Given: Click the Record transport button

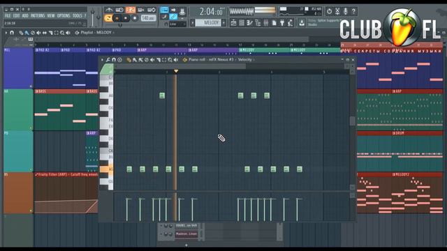Looking at the screenshot, I should tap(135, 18).
